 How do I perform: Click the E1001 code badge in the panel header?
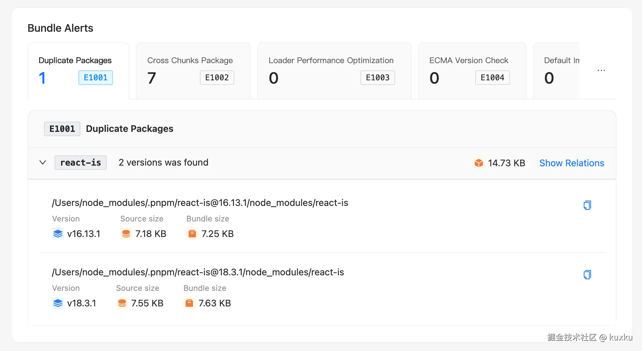pos(62,129)
